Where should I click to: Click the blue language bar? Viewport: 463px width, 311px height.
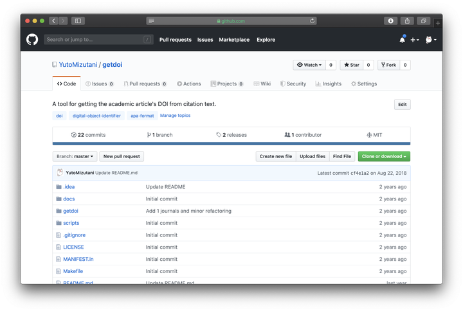pyautogui.click(x=232, y=144)
